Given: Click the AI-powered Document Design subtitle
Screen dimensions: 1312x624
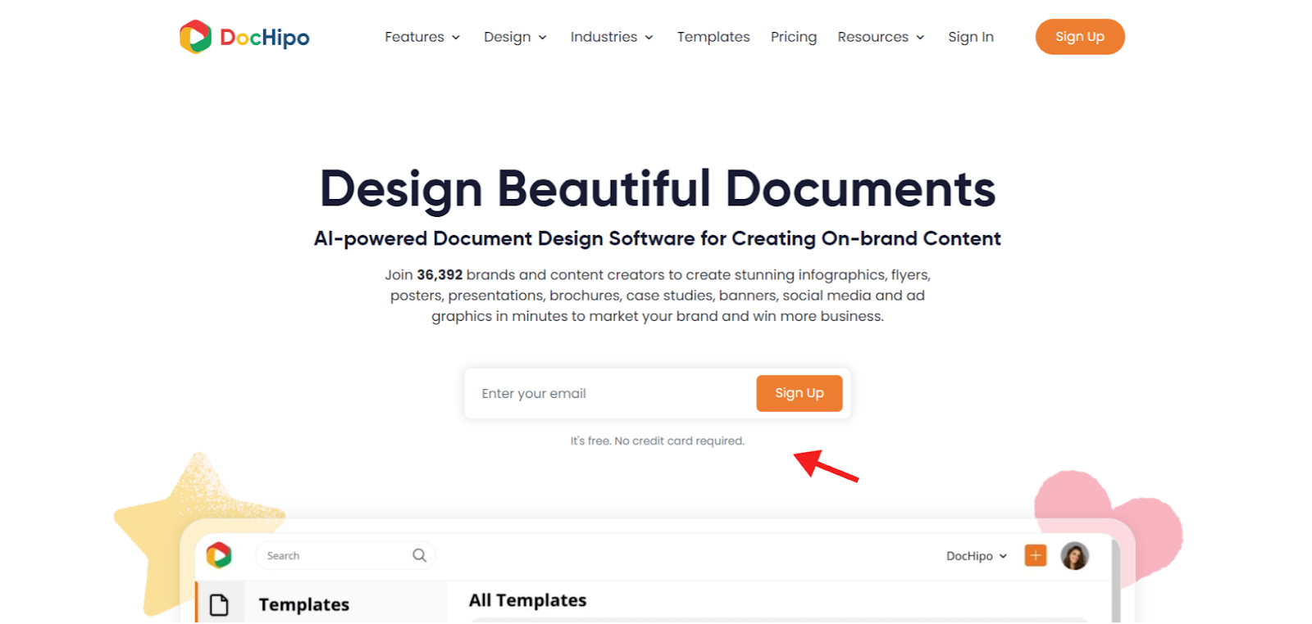Looking at the screenshot, I should 658,238.
